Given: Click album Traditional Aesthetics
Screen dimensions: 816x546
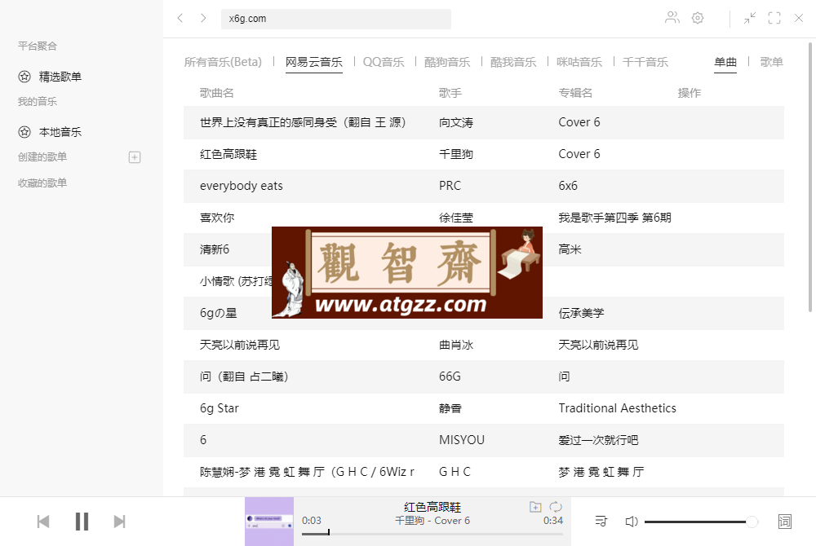Looking at the screenshot, I should [x=617, y=408].
